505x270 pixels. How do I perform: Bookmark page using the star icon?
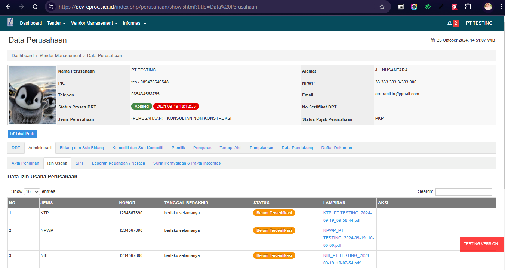coord(382,7)
